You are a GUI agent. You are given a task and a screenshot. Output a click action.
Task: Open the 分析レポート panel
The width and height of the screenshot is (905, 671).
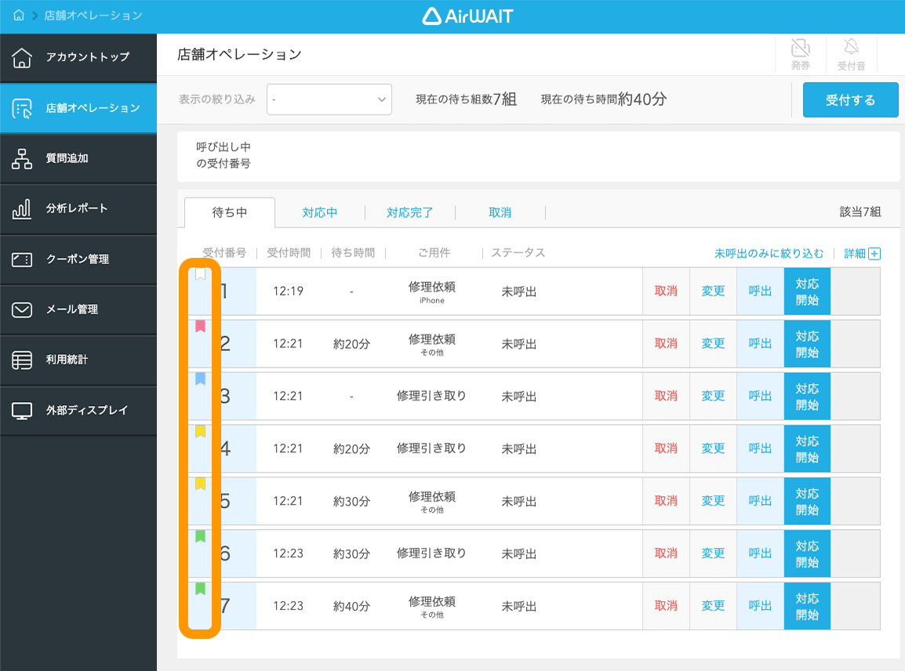point(78,209)
